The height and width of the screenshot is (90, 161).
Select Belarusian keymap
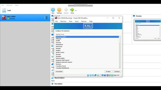[87, 46]
